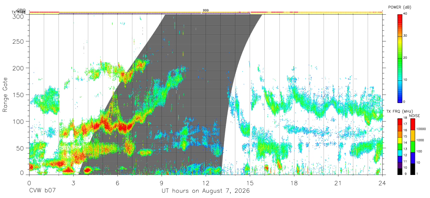The width and height of the screenshot is (430, 198).
Task: Click the 1 label on the noise scale
Action: [x=417, y=174]
